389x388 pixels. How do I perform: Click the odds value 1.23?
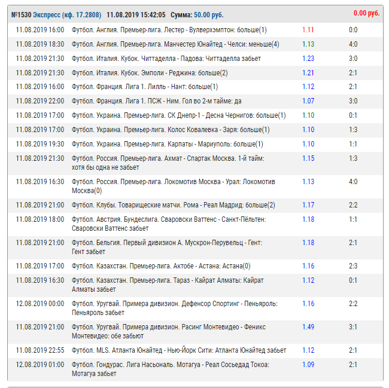pos(308,59)
